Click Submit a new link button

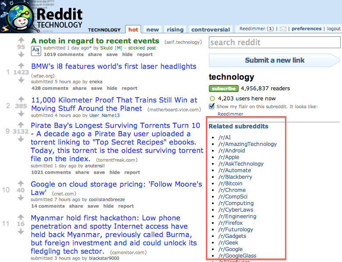[x=275, y=60]
